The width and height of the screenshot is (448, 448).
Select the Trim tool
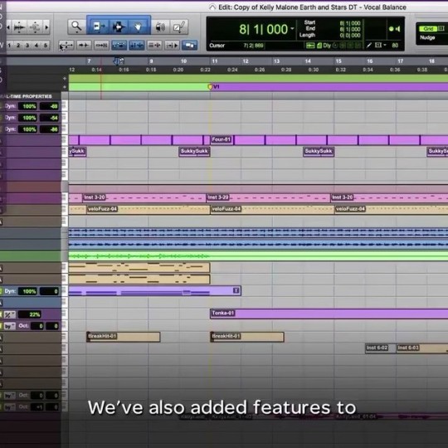(99, 27)
